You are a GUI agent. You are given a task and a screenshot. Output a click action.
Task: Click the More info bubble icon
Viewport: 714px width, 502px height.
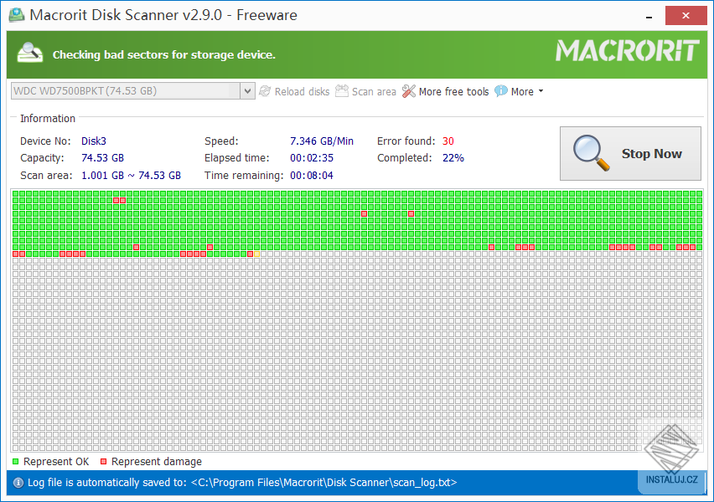pyautogui.click(x=501, y=91)
